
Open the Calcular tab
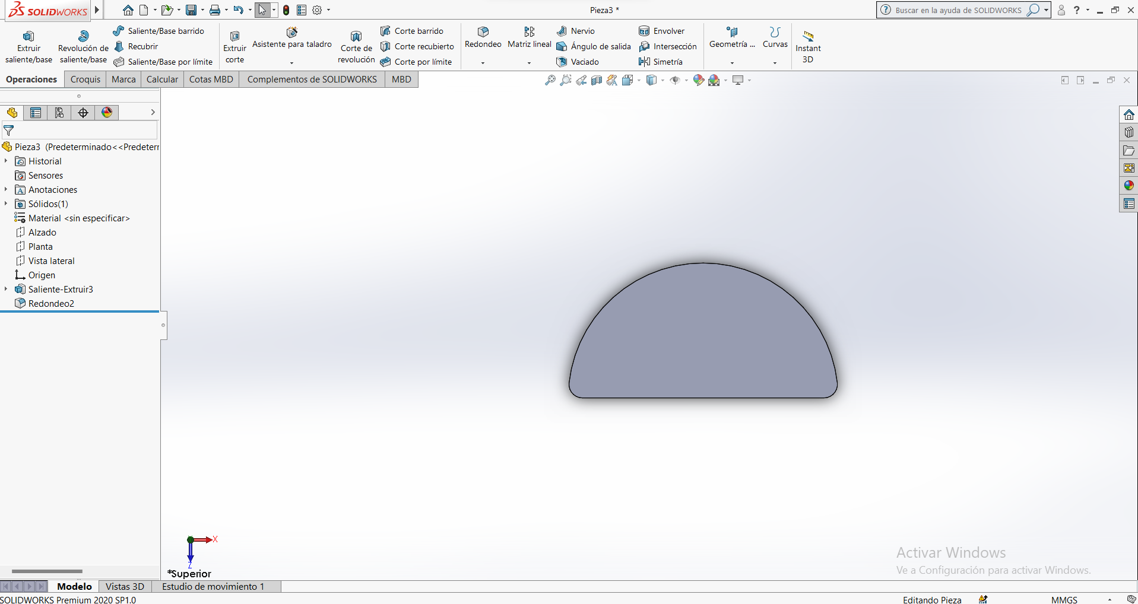click(162, 80)
